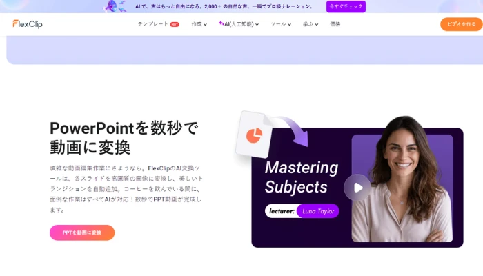Image resolution: width=483 pixels, height=276 pixels.
Task: Go to the 価格 pricing page
Action: tap(335, 24)
